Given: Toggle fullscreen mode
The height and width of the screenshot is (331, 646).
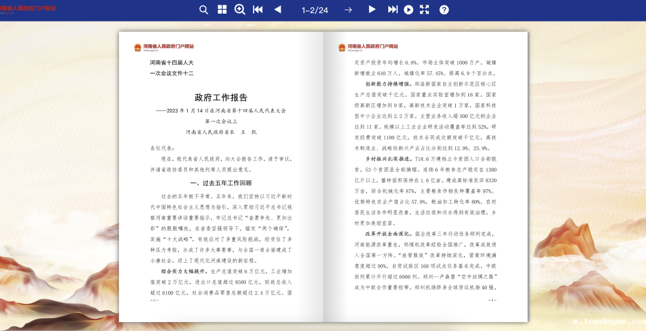Looking at the screenshot, I should (x=425, y=10).
